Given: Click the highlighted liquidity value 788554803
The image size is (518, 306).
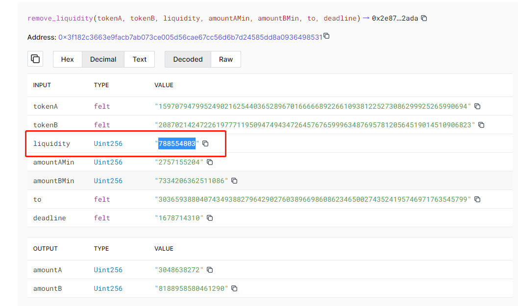Looking at the screenshot, I should [x=177, y=143].
